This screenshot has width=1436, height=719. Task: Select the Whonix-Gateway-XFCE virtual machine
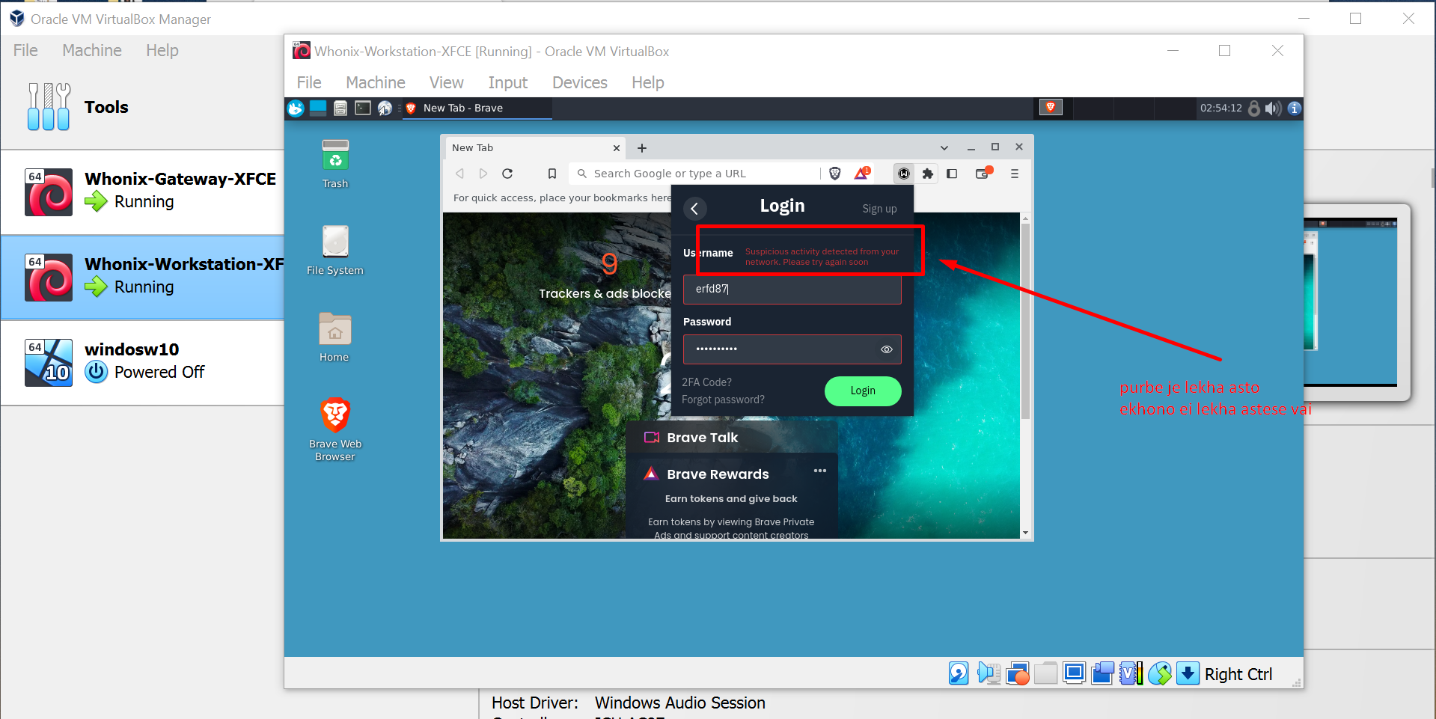coord(142,192)
